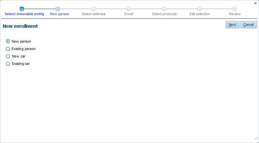Click the New enrollment heading
This screenshot has width=259, height=143.
20,26
